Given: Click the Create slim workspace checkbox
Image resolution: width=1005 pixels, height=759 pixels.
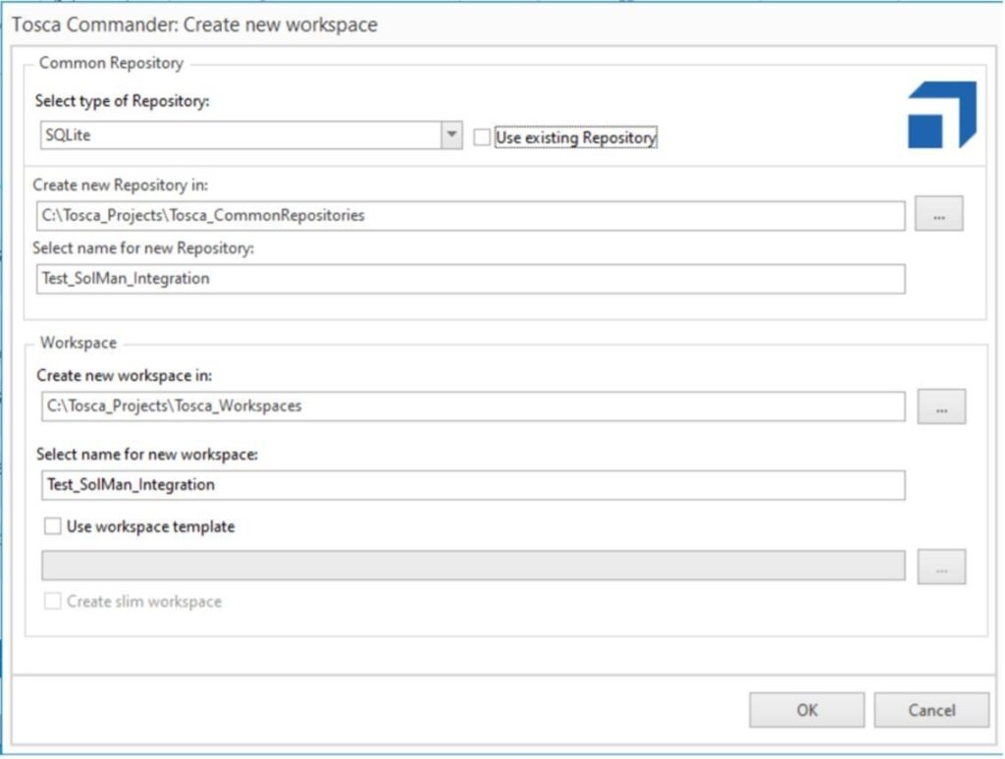Looking at the screenshot, I should tap(53, 601).
